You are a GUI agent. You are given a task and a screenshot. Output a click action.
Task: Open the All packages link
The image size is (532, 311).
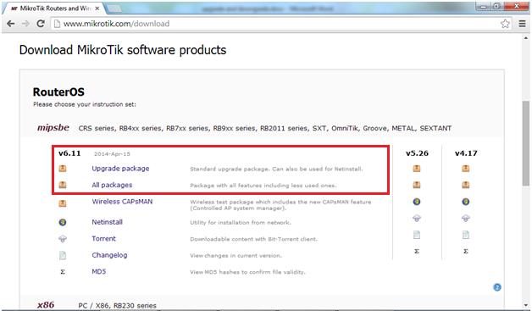point(112,185)
